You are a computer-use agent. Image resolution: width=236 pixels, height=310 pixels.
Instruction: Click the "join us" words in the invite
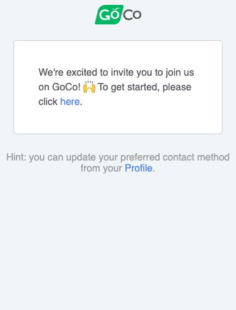[x=180, y=73]
